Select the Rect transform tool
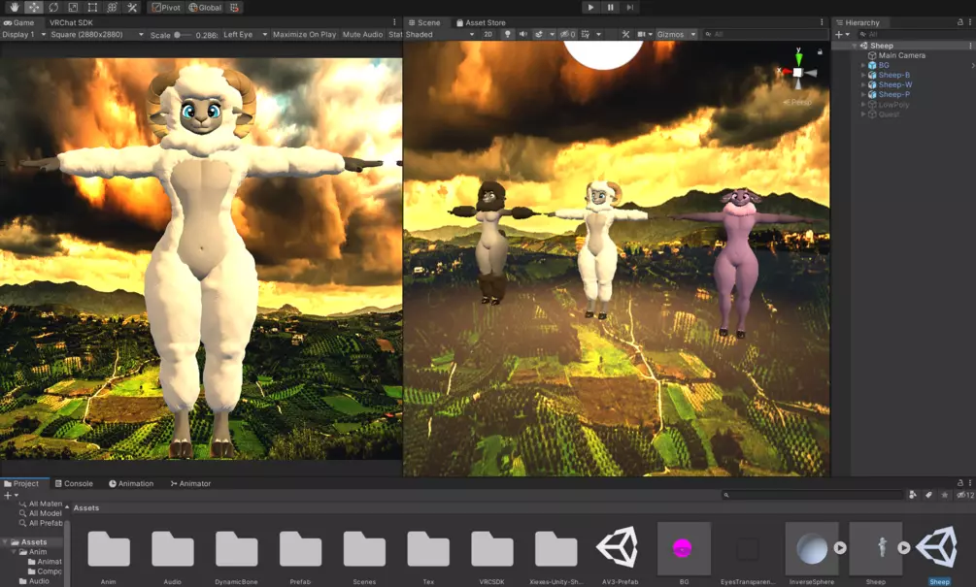This screenshot has width=976, height=587. coord(92,7)
